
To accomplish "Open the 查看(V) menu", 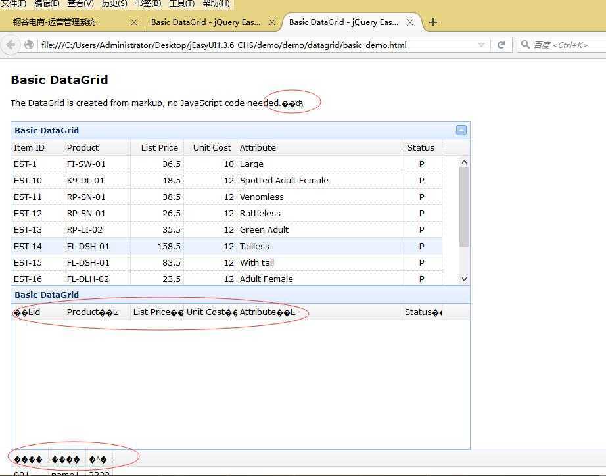I will click(x=80, y=3).
